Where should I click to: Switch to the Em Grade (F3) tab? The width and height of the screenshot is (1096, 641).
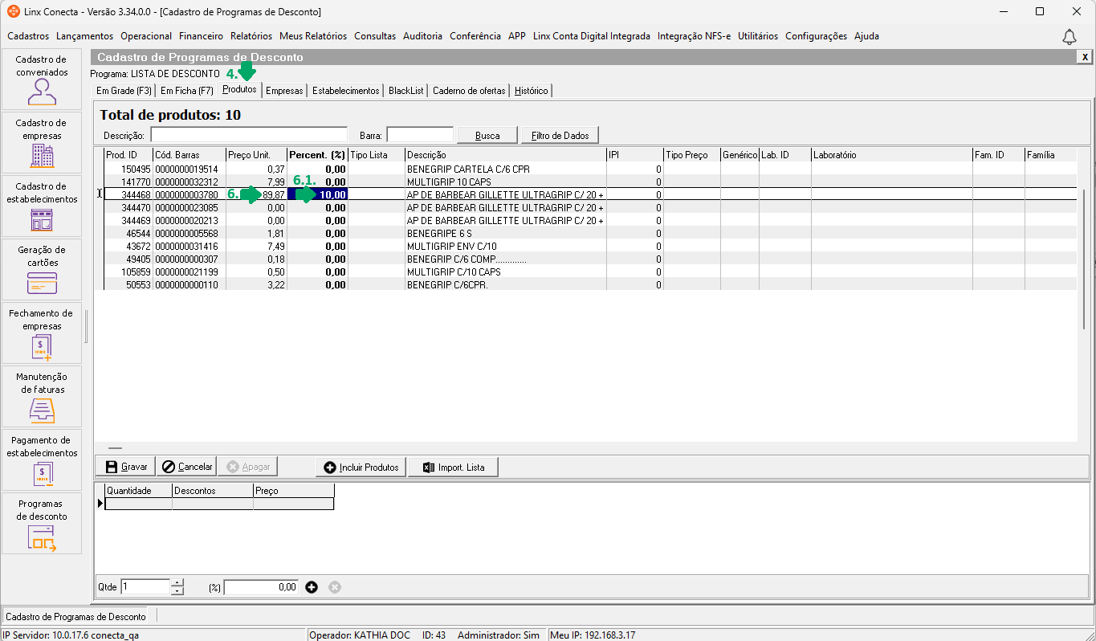124,91
